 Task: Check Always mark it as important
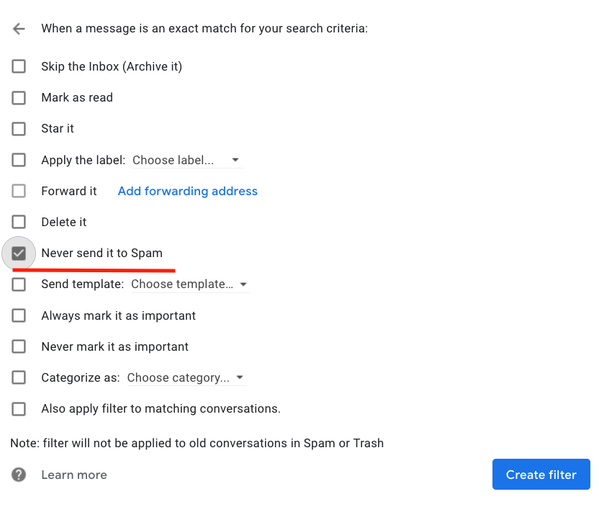click(x=19, y=315)
